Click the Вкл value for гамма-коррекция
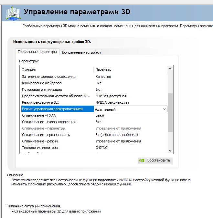Viewport: 213px width, 218px height. tap(98, 122)
